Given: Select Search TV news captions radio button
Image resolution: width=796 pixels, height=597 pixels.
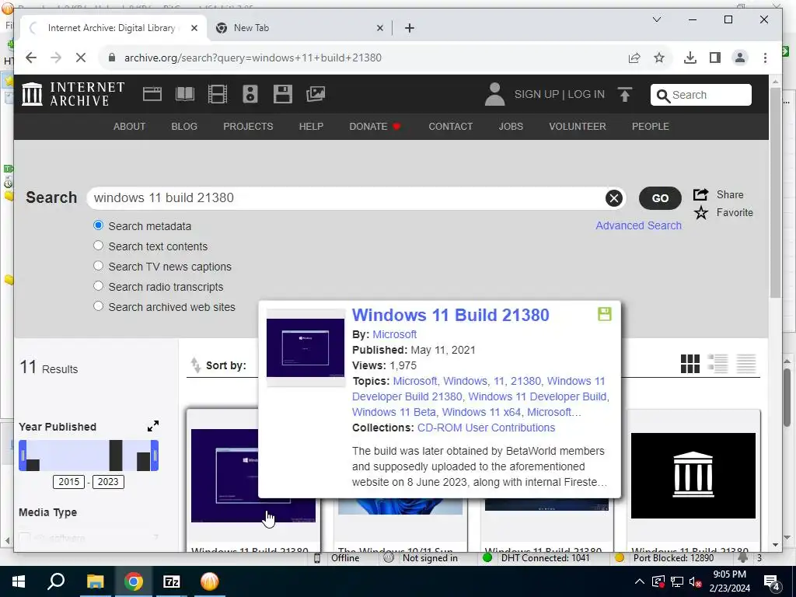Looking at the screenshot, I should (x=99, y=266).
